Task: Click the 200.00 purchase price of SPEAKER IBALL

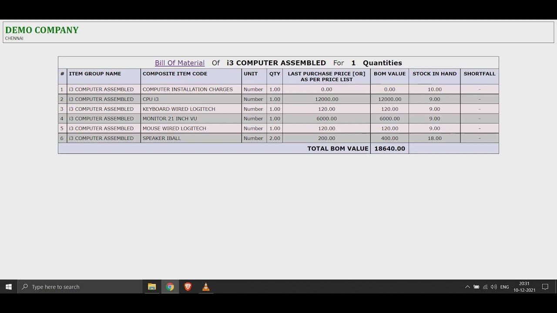Action: pos(326,138)
